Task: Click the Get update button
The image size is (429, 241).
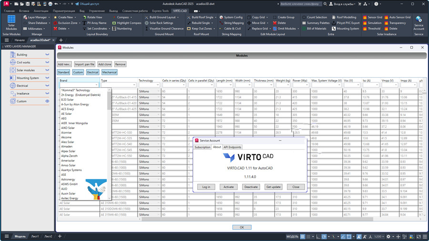Action: [x=273, y=187]
